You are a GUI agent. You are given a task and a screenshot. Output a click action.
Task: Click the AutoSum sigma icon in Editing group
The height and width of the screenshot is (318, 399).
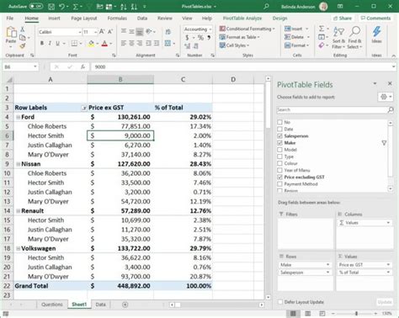[322, 29]
